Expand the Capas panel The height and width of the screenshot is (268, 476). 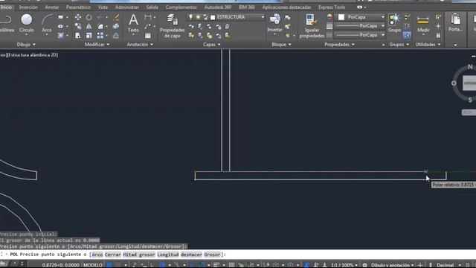click(x=211, y=45)
